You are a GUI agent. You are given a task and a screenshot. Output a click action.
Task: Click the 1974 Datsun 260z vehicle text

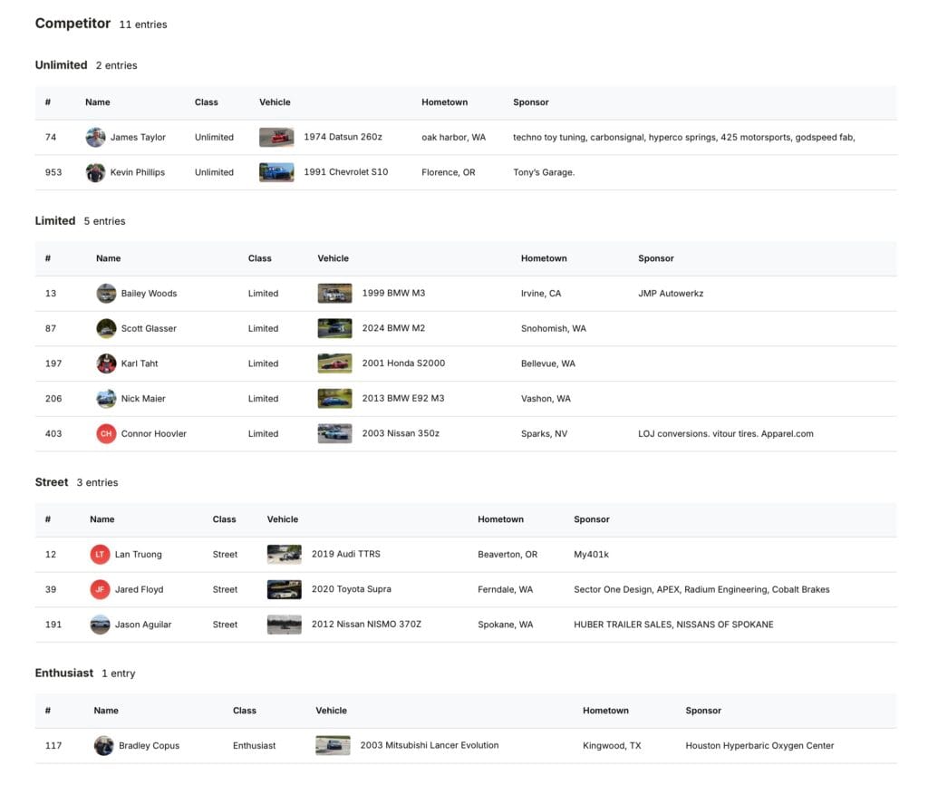point(343,137)
